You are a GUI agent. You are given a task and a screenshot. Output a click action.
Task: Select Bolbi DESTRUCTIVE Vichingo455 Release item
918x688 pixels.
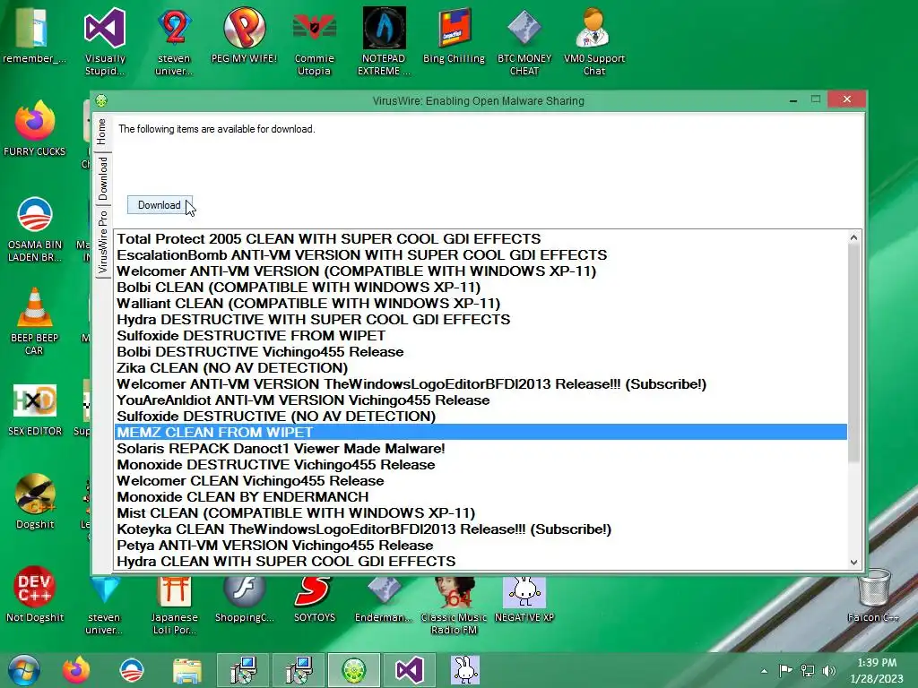pos(481,351)
